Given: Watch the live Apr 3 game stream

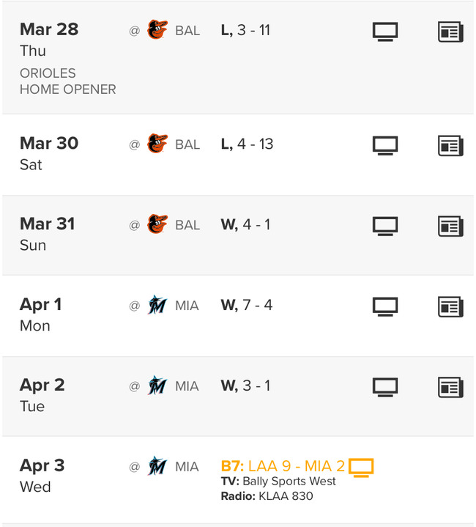Looking at the screenshot, I should click(361, 467).
